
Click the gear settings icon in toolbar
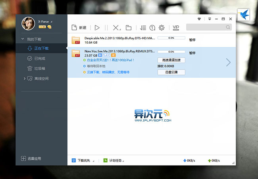click(162, 27)
